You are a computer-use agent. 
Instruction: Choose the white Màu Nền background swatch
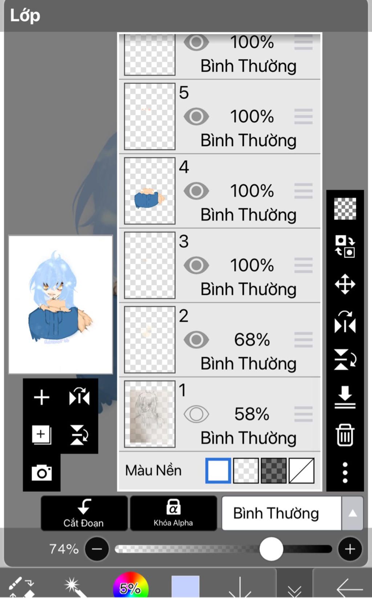point(218,470)
